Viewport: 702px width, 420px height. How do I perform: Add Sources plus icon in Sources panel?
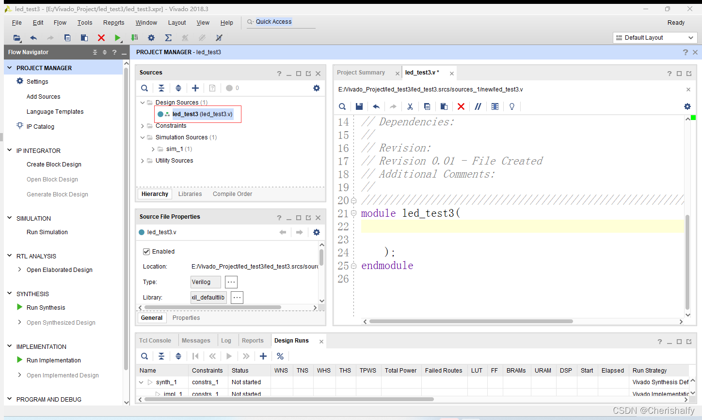[x=195, y=88]
